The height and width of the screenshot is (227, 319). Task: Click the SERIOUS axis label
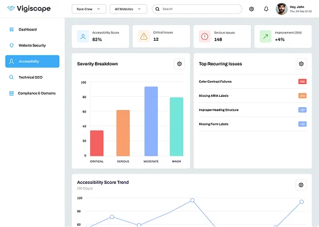tap(123, 161)
